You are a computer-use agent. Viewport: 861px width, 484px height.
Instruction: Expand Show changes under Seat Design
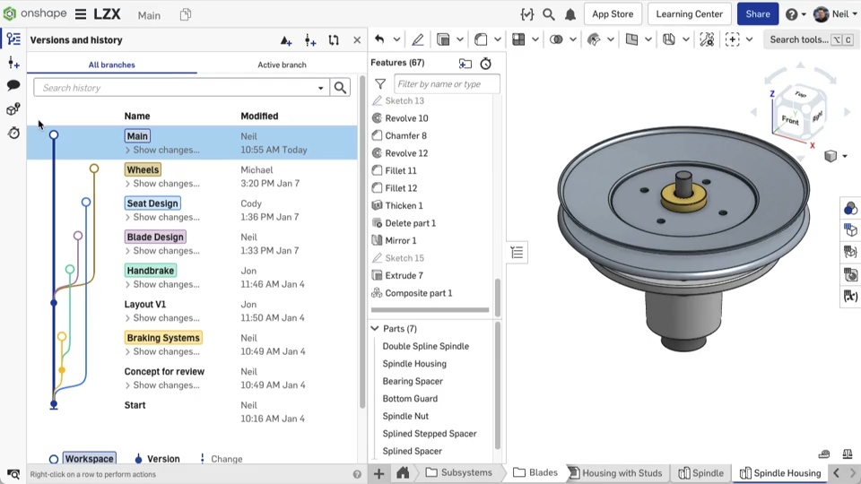[162, 217]
